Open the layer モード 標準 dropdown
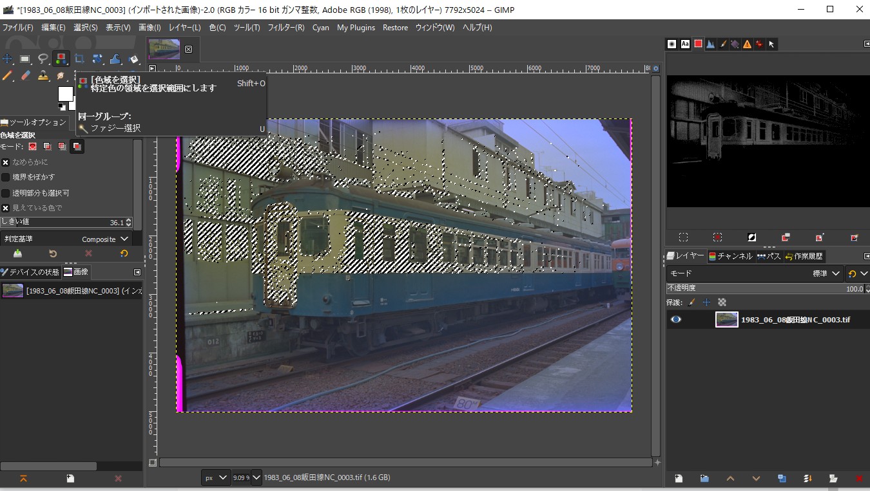 click(x=755, y=273)
